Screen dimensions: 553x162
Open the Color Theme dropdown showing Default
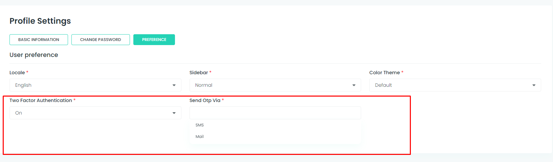455,85
